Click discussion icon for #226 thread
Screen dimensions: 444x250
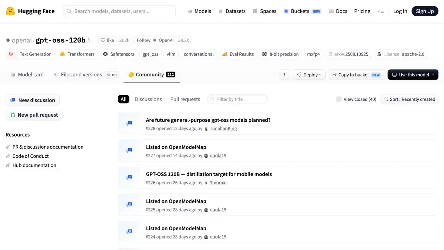coord(129,177)
